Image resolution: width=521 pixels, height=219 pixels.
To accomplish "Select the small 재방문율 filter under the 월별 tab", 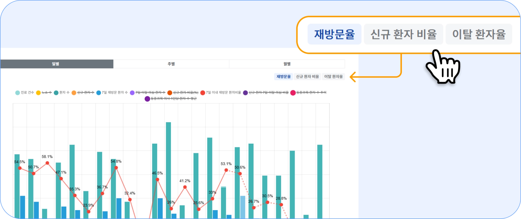I will pos(283,77).
